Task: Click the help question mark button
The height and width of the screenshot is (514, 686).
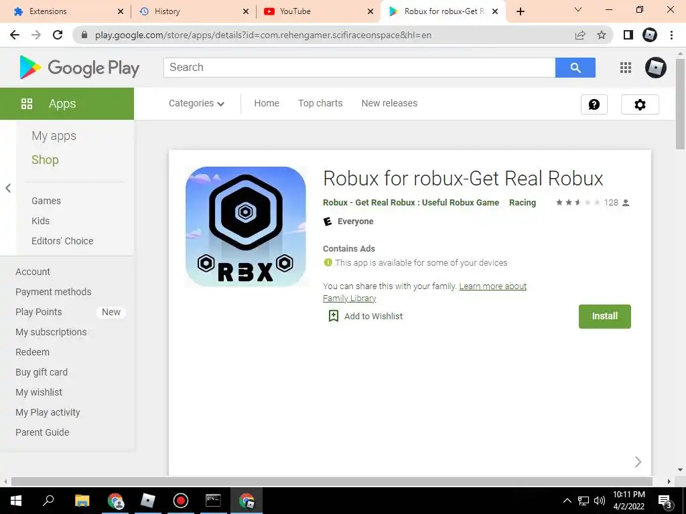Action: point(594,104)
